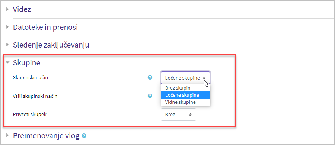This screenshot has height=145, width=335.
Task: Collapse Skupine section via its triangle arrow
Action: pos(8,63)
